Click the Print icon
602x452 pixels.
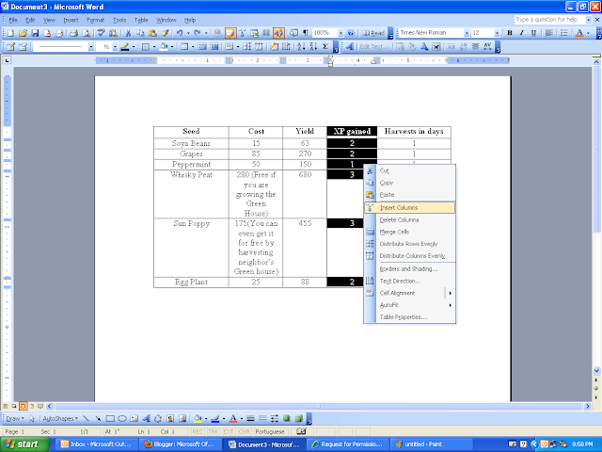[x=73, y=34]
